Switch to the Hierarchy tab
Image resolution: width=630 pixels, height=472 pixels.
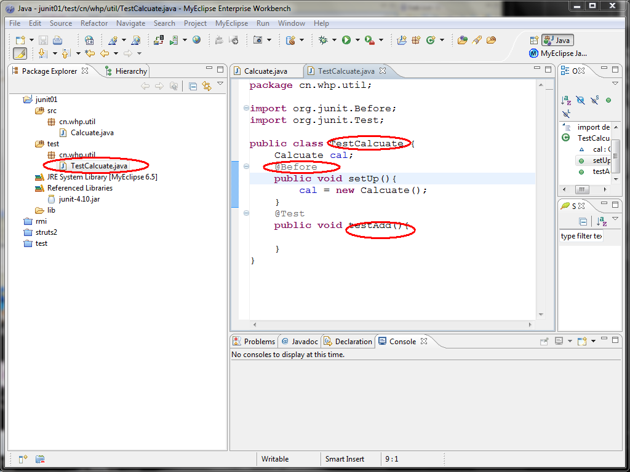(126, 71)
